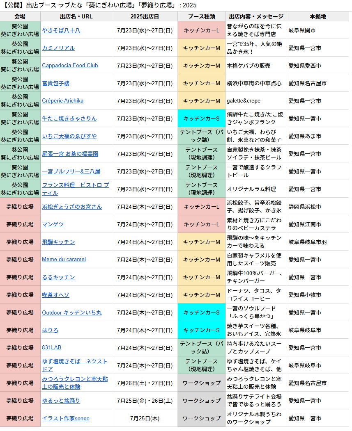
Task: Select the galette&crepe cell
Action: coord(256,101)
